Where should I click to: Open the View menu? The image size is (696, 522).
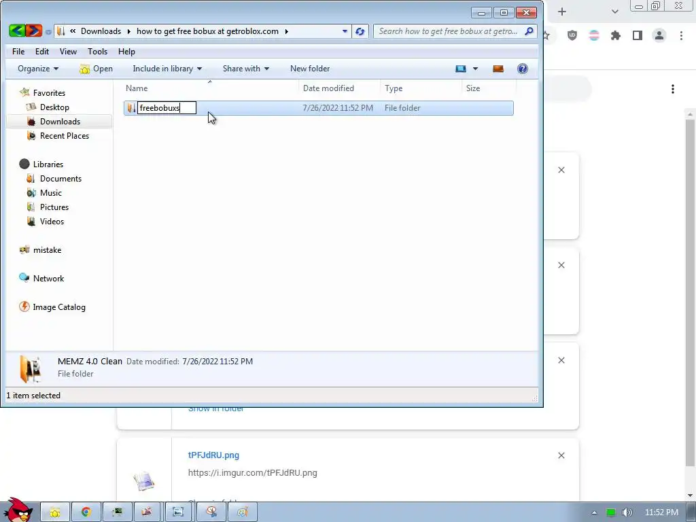pyautogui.click(x=68, y=52)
